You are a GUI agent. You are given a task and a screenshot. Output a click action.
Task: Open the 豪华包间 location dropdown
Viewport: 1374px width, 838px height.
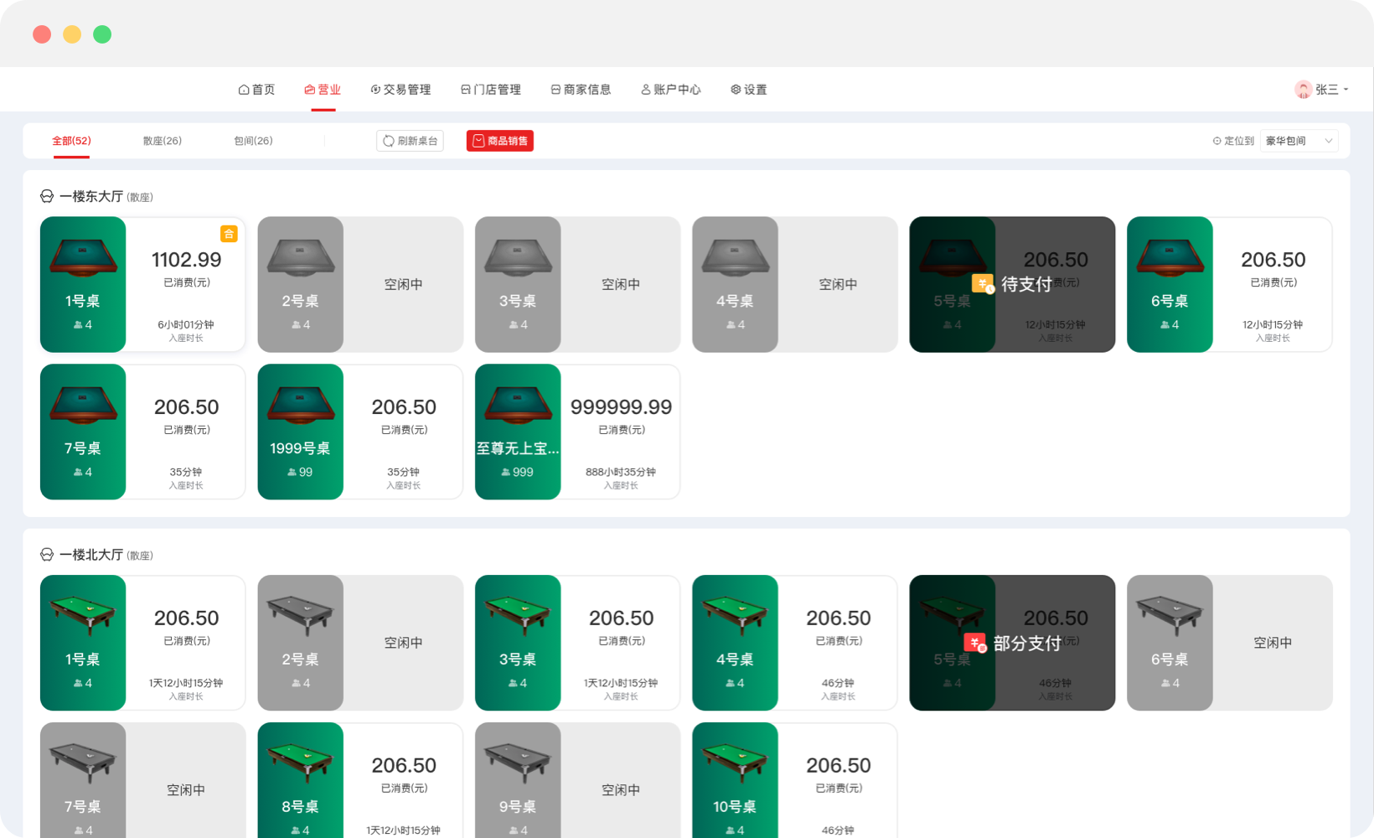[1298, 140]
